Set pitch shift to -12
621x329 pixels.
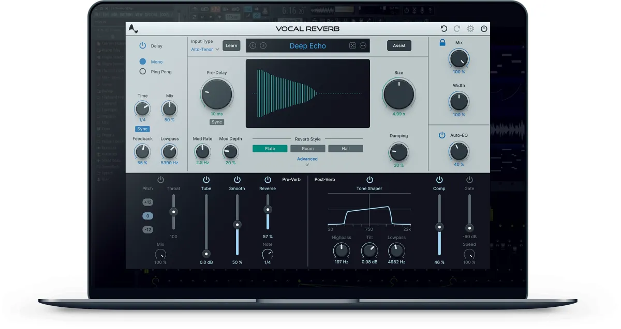pyautogui.click(x=148, y=229)
